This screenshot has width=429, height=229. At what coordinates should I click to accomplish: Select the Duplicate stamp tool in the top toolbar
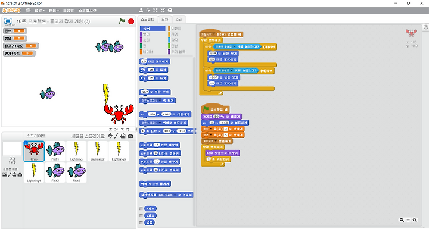[x=141, y=10]
